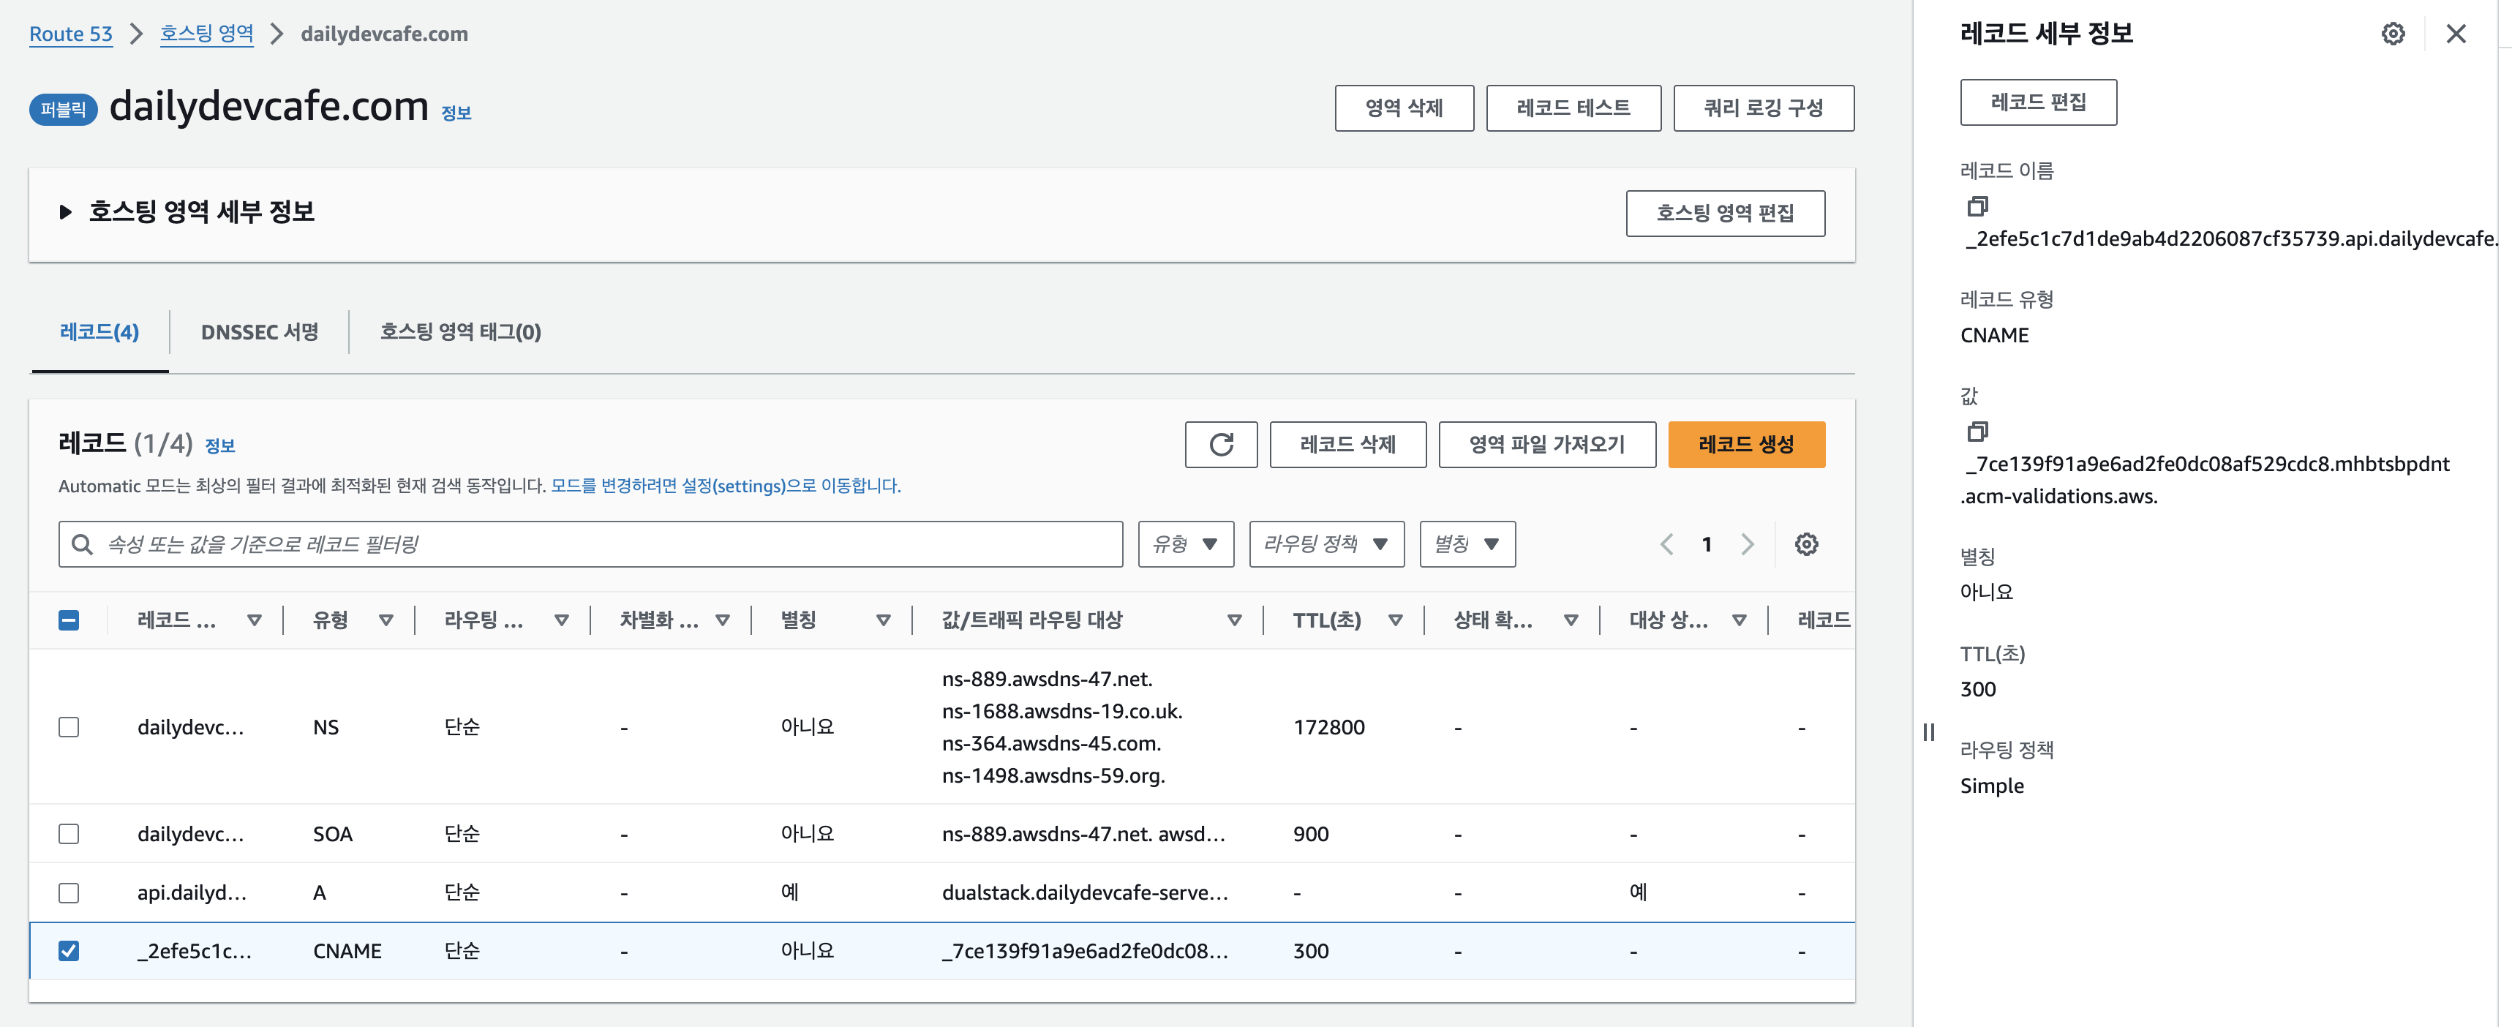Close the record details panel
Viewport: 2512px width, 1027px height.
coord(2456,34)
